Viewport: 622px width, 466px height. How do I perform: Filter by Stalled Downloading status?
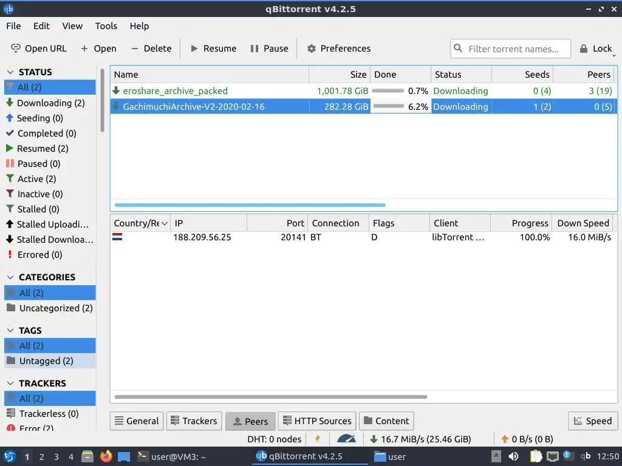click(x=50, y=239)
